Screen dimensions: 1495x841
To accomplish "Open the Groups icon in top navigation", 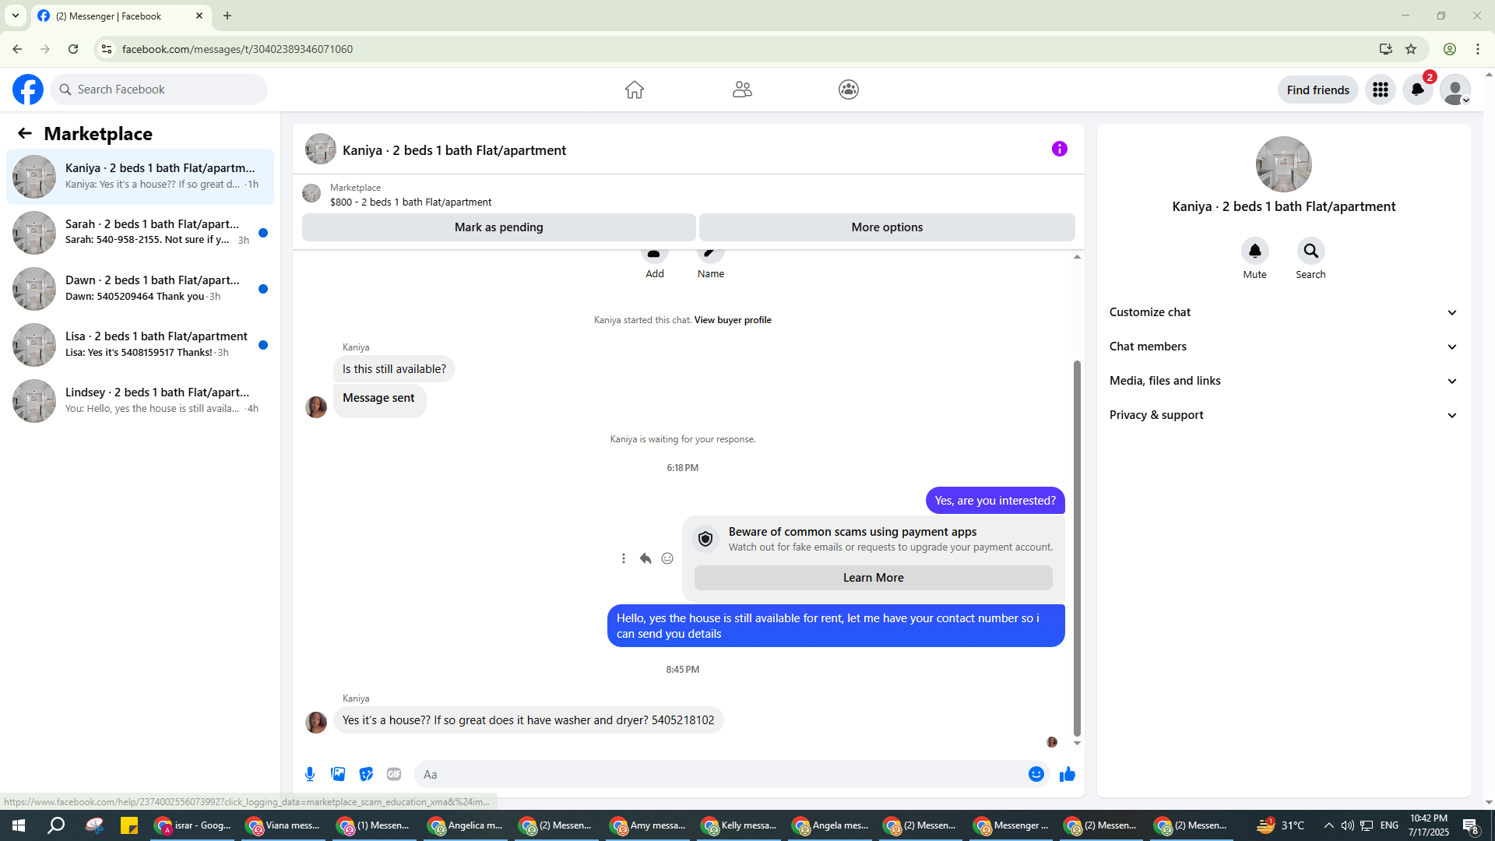I will click(x=849, y=90).
